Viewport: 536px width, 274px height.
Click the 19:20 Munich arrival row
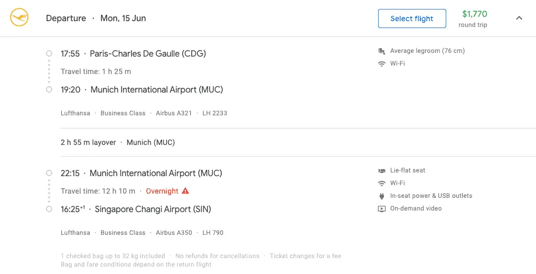point(142,89)
